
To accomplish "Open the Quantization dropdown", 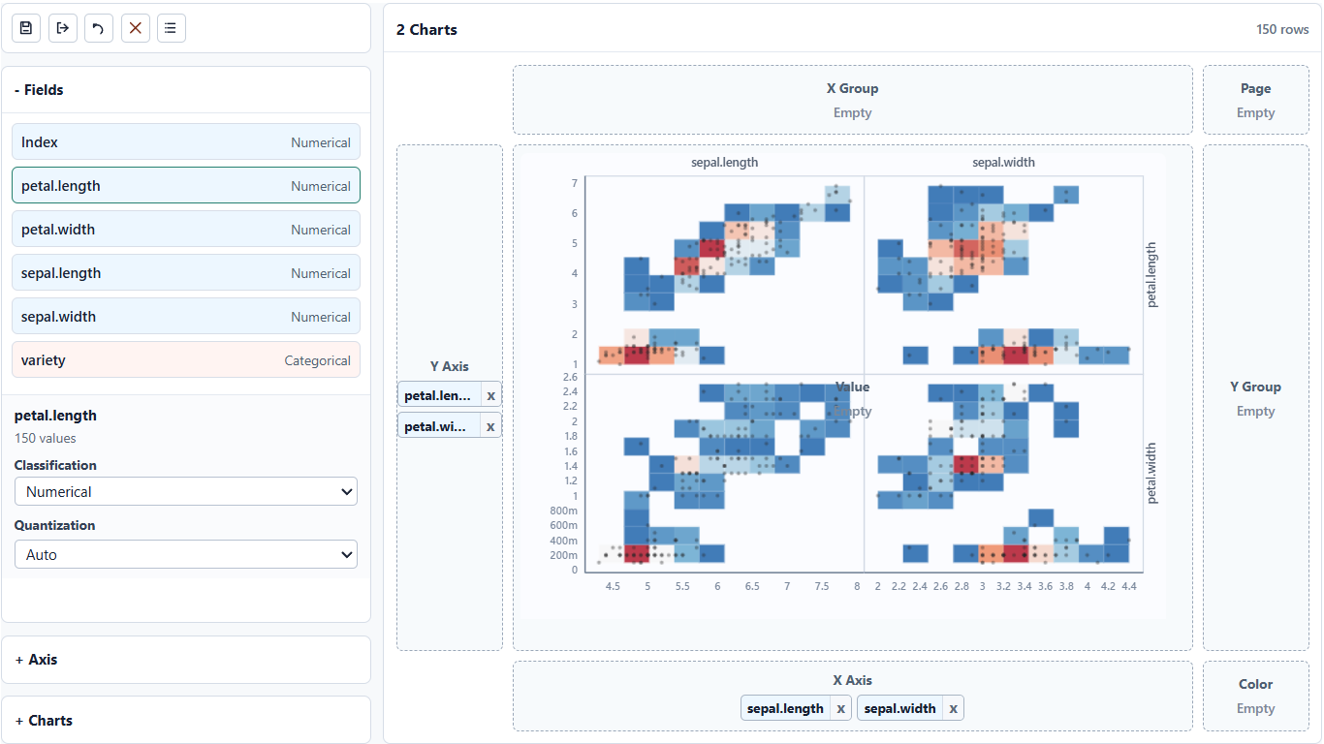I will pos(186,554).
